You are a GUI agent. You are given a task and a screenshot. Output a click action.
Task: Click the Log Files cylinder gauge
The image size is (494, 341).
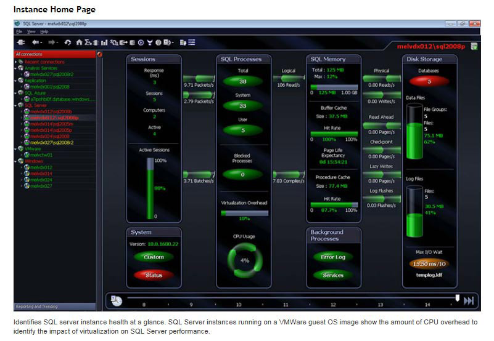click(414, 211)
